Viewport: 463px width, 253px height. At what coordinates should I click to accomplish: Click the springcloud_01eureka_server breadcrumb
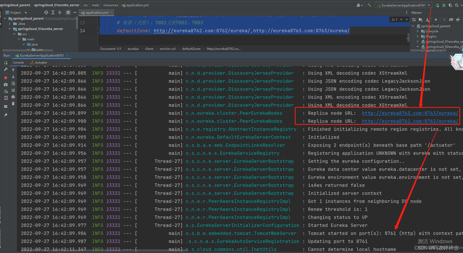(x=57, y=5)
